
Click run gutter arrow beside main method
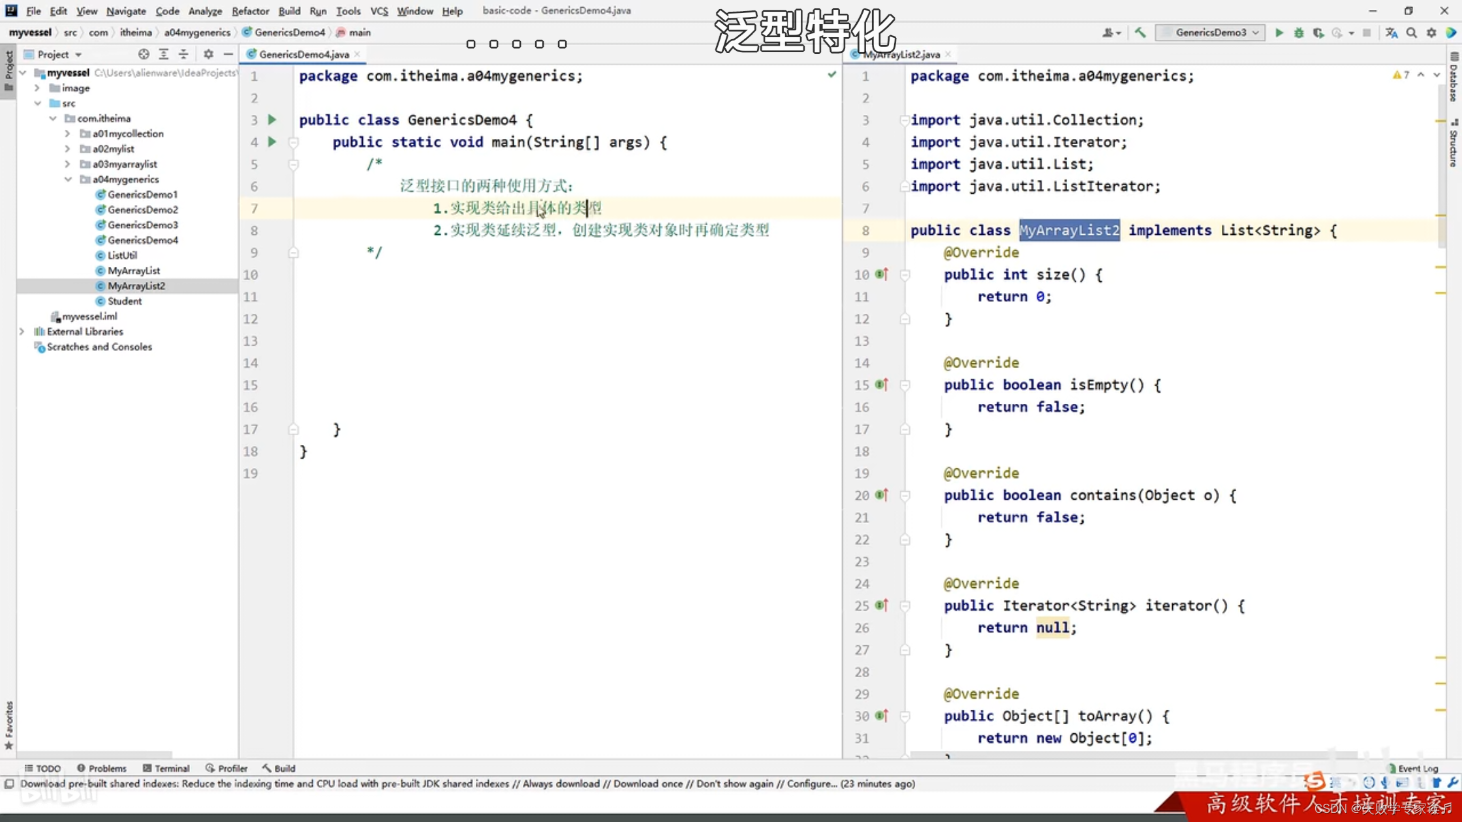272,142
